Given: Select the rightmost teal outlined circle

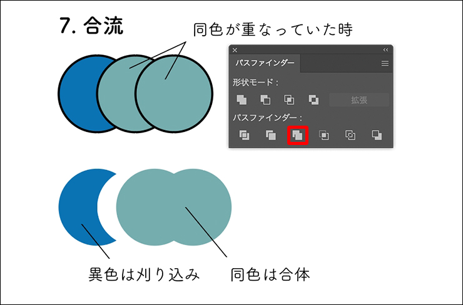Looking at the screenshot, I should click(174, 94).
